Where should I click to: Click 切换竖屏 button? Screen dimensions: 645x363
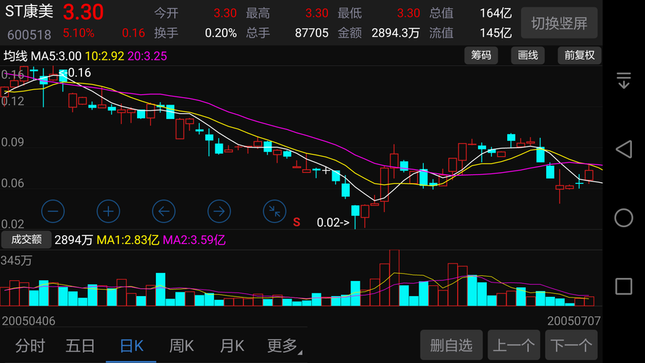click(x=559, y=23)
